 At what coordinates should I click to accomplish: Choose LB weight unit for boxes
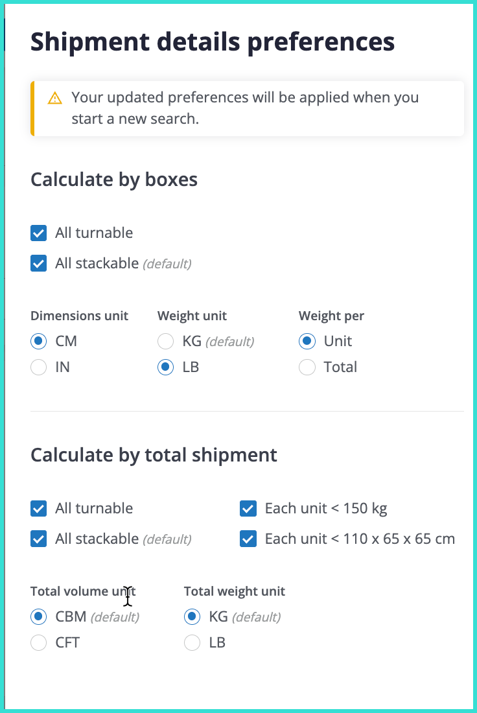click(x=166, y=368)
